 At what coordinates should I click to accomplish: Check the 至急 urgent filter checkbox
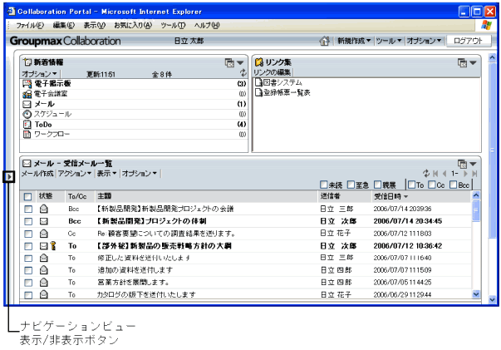click(x=352, y=185)
